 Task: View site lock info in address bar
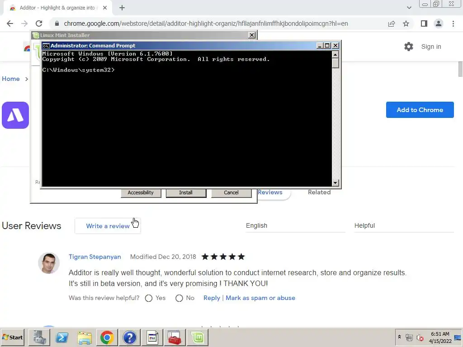[x=57, y=23]
